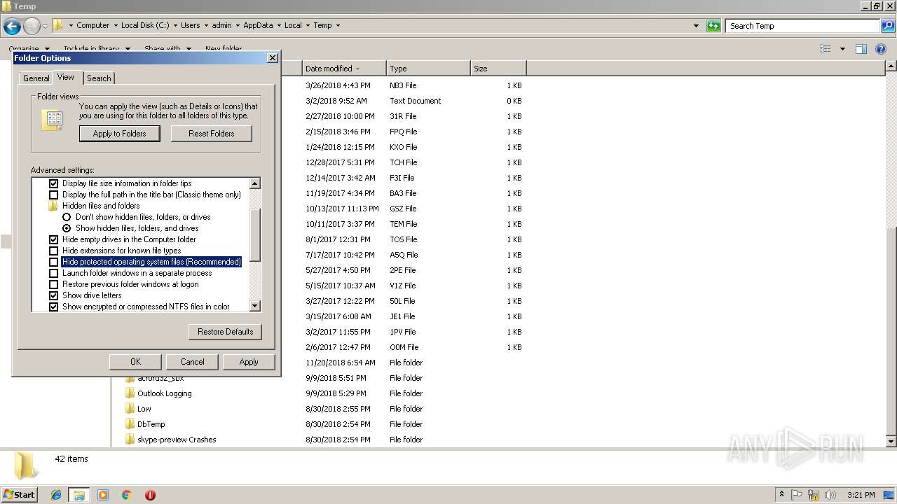The width and height of the screenshot is (897, 504).
Task: Sort by the Size column header
Action: (x=498, y=69)
